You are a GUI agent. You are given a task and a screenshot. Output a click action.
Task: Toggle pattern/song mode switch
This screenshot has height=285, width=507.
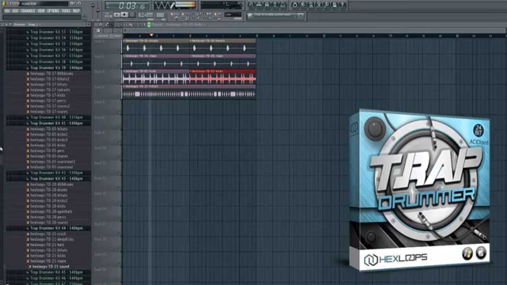coord(107,15)
